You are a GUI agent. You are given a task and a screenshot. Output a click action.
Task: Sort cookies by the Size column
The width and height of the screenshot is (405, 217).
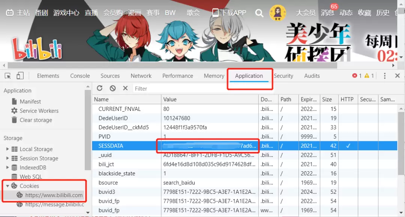tap(329, 99)
